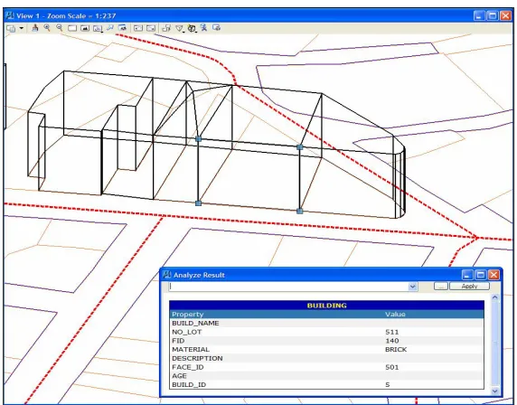Open the View Attributes tool
517x405 pixels.
pos(11,28)
